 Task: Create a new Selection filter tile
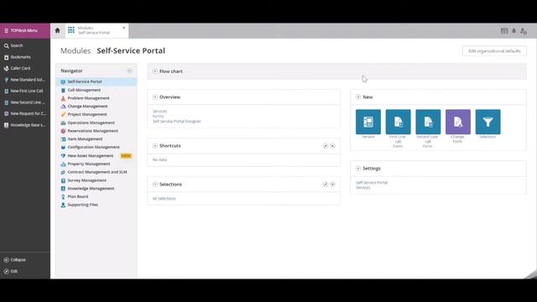coord(488,122)
